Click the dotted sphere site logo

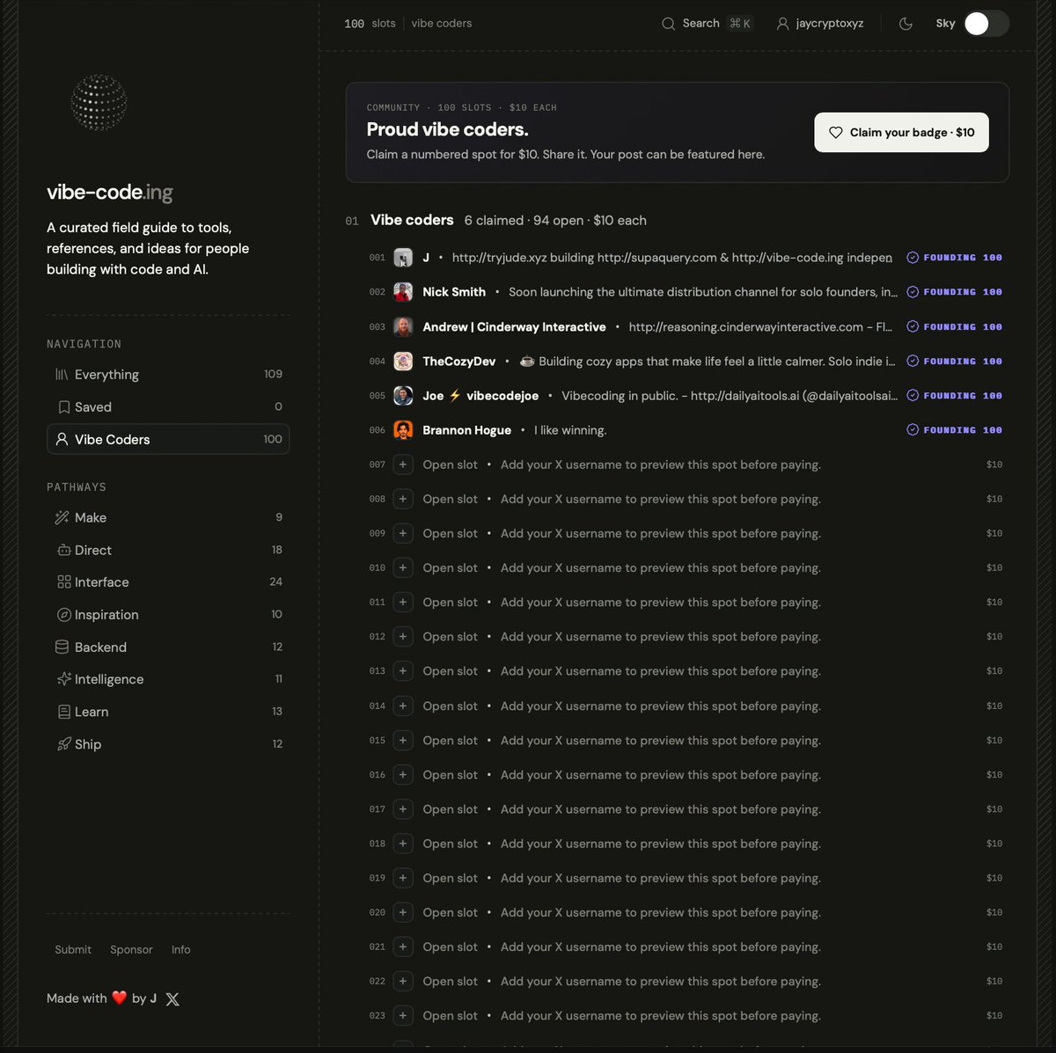click(99, 102)
